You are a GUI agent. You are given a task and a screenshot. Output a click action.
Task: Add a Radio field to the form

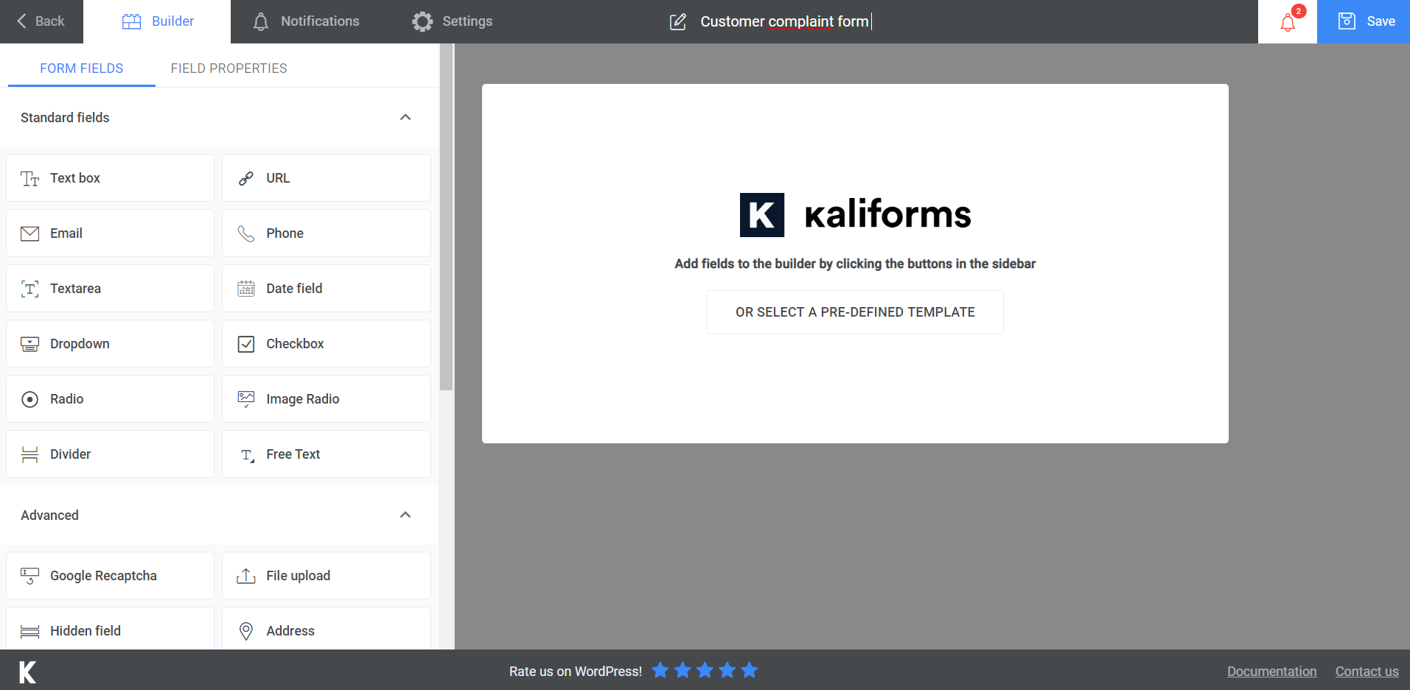click(x=110, y=398)
